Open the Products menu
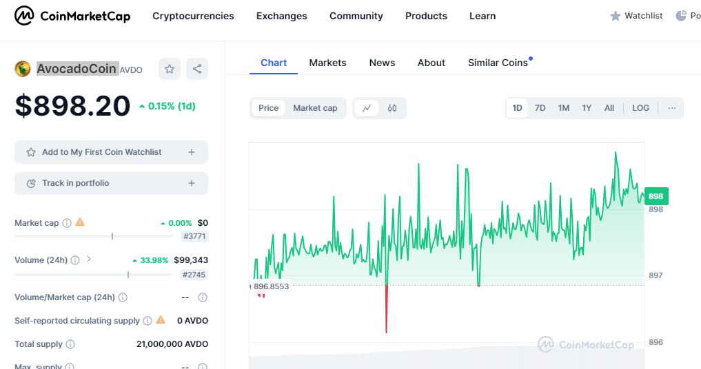Image resolution: width=701 pixels, height=369 pixels. coord(426,16)
